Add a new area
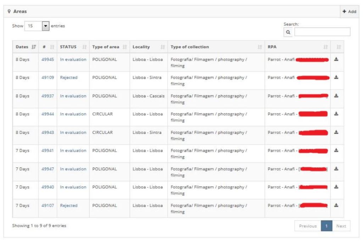The image size is (363, 241). tap(349, 12)
